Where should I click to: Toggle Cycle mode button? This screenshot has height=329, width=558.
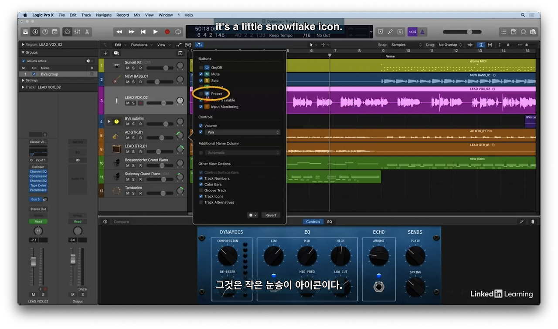(x=178, y=32)
